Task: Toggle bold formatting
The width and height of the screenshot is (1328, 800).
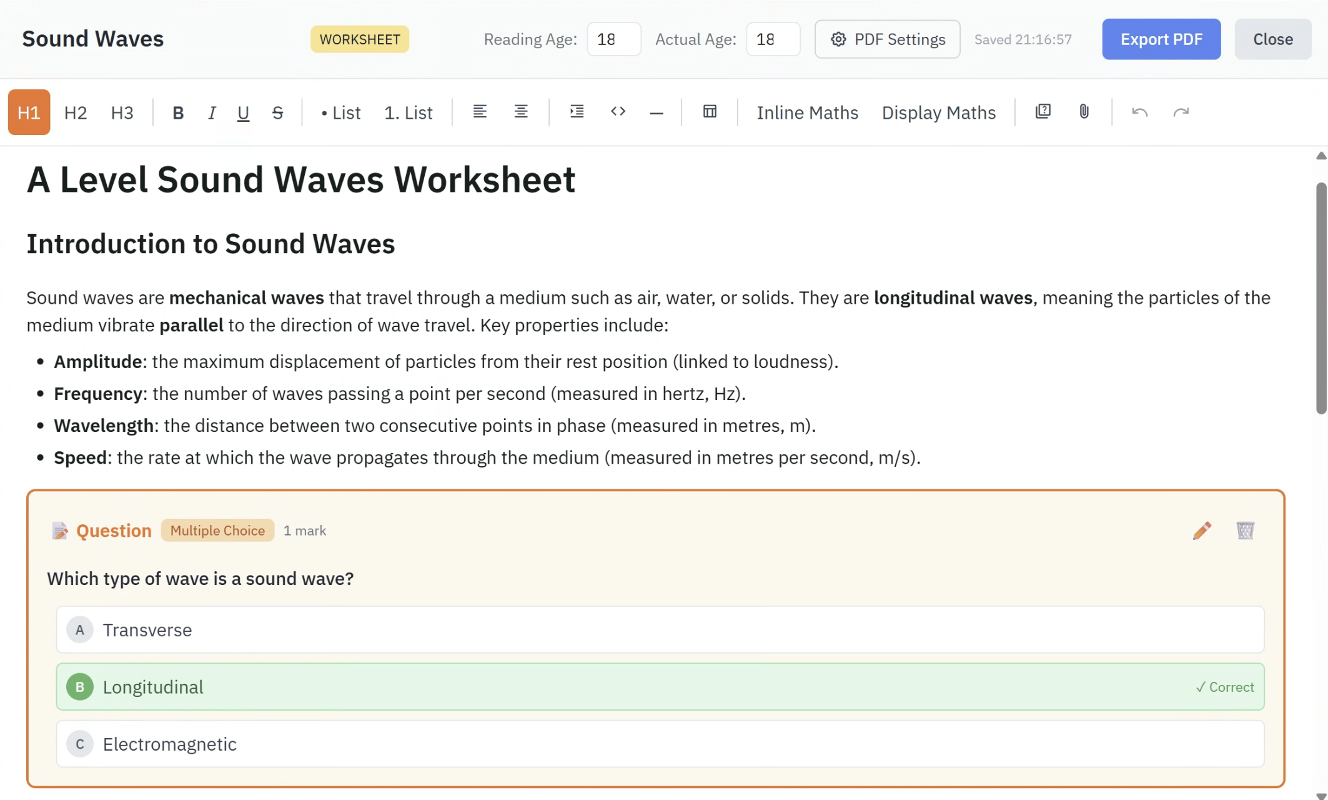Action: coord(178,112)
